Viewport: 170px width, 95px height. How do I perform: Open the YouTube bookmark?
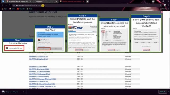21,9
